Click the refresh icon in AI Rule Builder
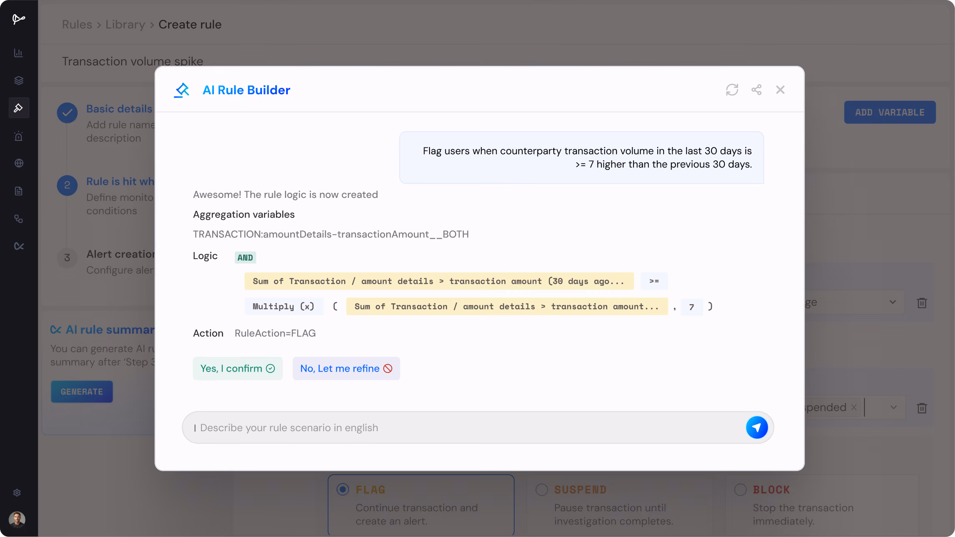The width and height of the screenshot is (955, 537). click(x=732, y=90)
